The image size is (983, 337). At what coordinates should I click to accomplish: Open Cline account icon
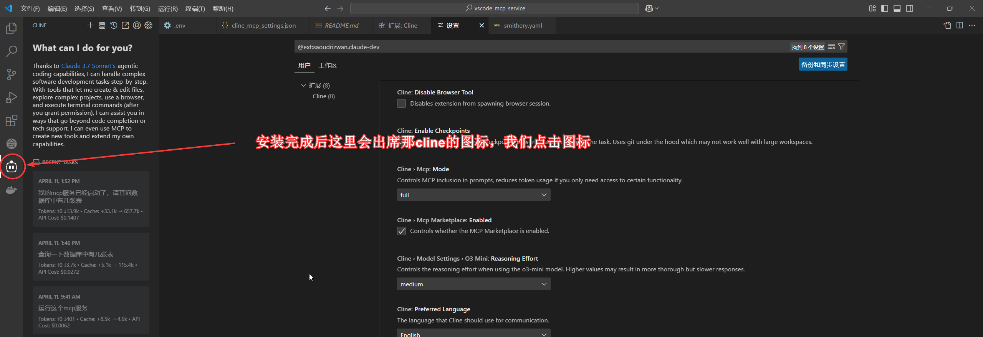[x=137, y=25]
